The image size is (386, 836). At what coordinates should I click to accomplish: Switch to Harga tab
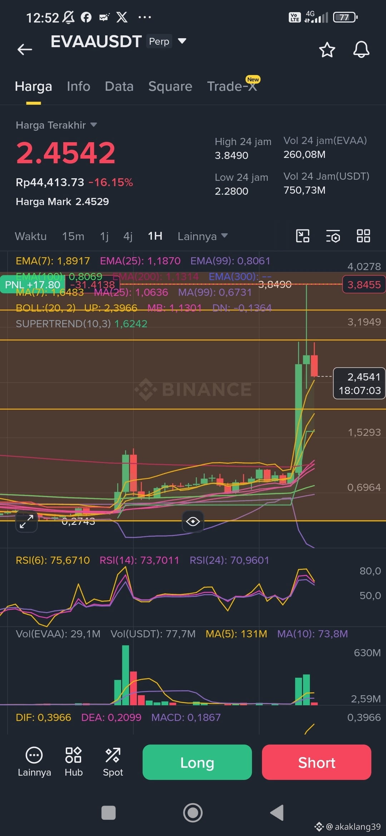pyautogui.click(x=34, y=86)
